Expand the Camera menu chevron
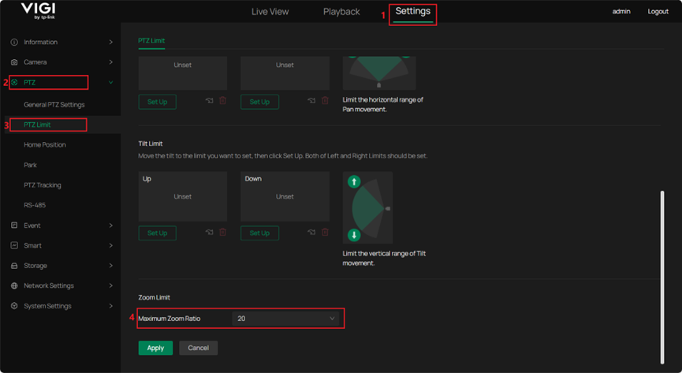The height and width of the screenshot is (373, 682). [x=111, y=62]
